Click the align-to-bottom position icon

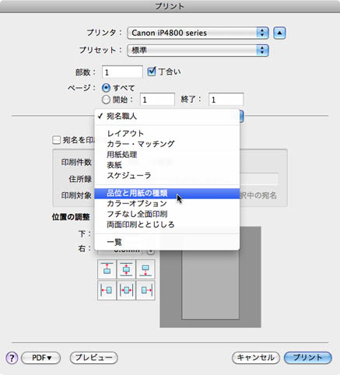(x=145, y=269)
